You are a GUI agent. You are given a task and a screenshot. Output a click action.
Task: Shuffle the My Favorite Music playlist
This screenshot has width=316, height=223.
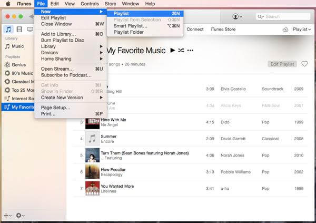point(181,50)
